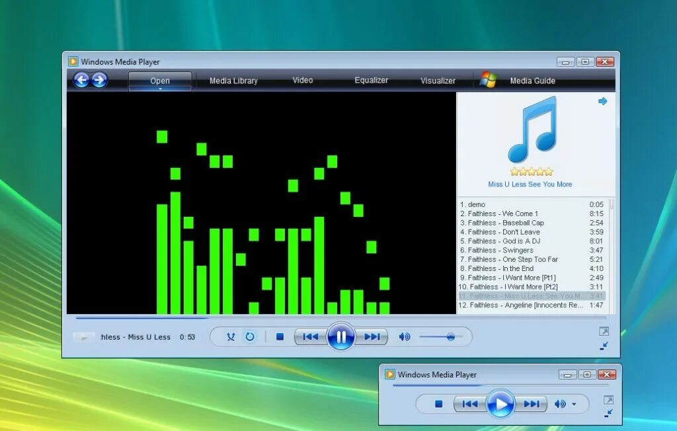Select the blue arrow on the album panel
The image size is (677, 431).
602,100
